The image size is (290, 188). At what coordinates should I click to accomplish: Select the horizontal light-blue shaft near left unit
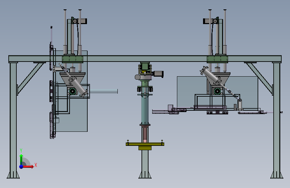(104, 91)
